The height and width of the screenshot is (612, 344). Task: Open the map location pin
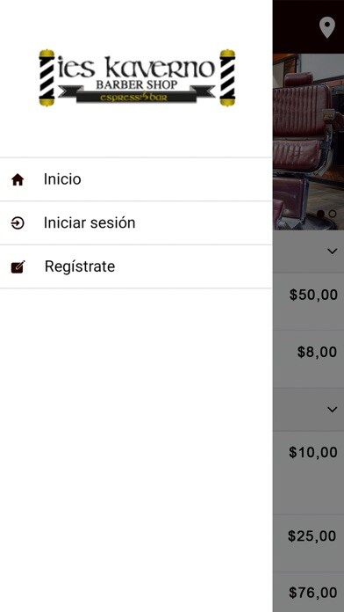pos(327,27)
